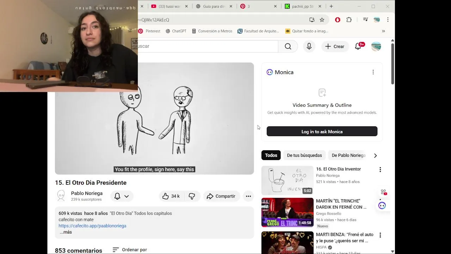Close the pachiii_pp tab

[320, 6]
